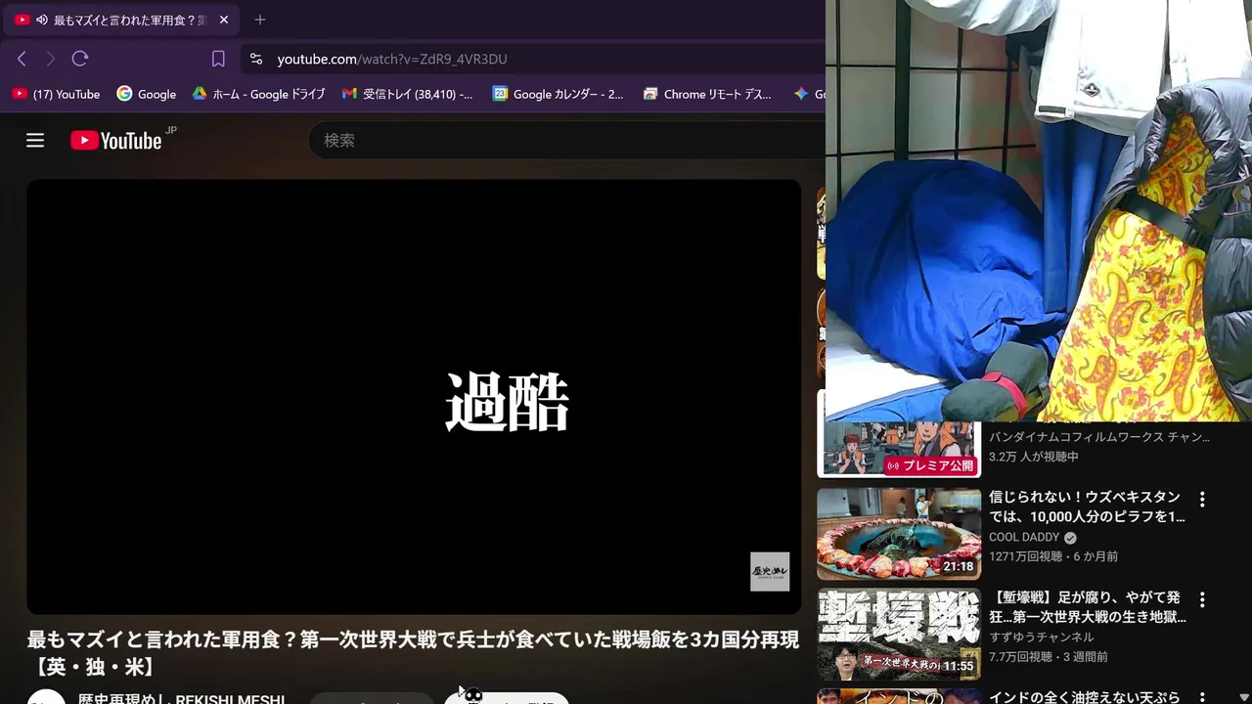Open COOL DADDY channel name
Screen dimensions: 1252x704
pyautogui.click(x=1024, y=538)
